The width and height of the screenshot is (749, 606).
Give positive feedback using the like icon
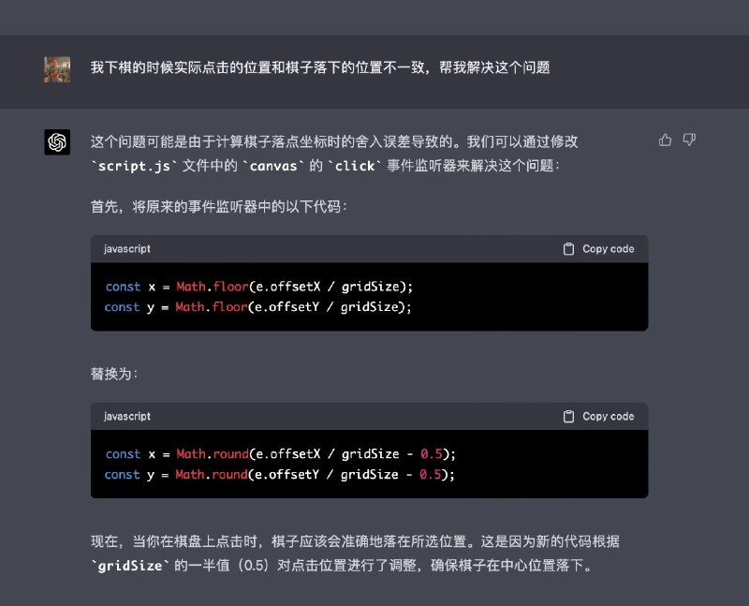point(665,139)
